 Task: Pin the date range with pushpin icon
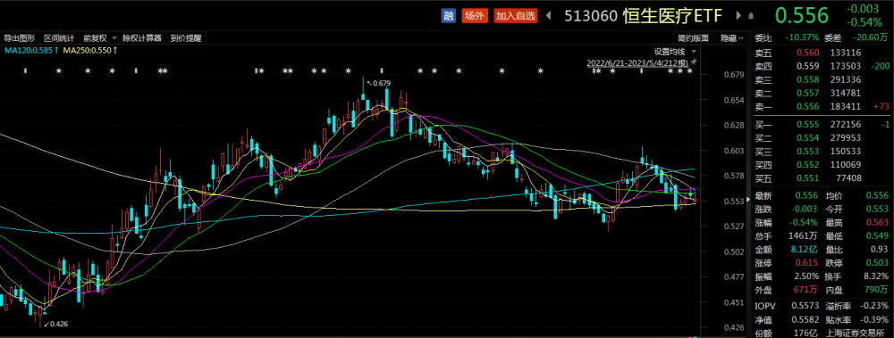pos(694,62)
